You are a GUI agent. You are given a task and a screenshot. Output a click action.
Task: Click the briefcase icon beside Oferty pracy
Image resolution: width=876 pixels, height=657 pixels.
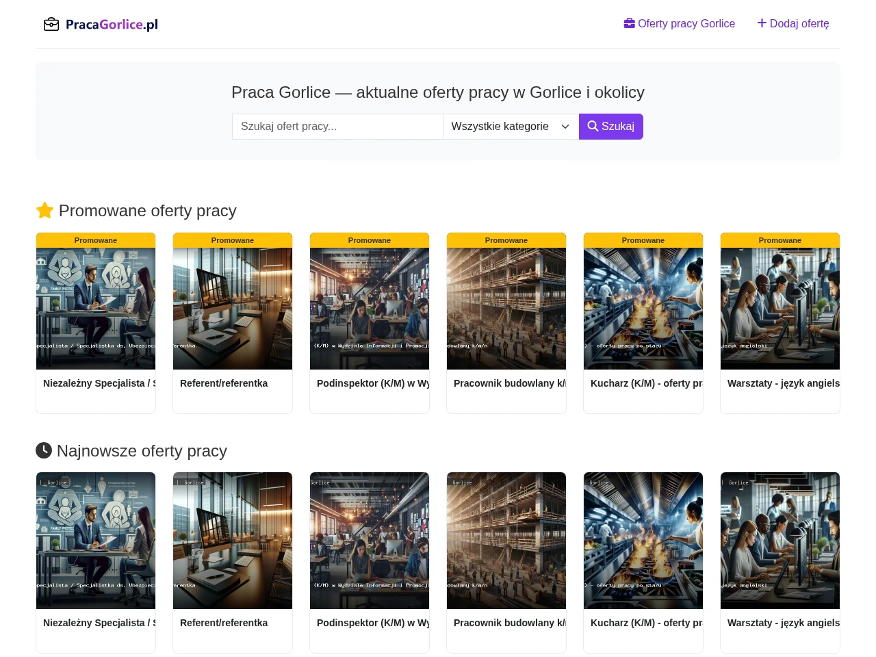pos(630,23)
